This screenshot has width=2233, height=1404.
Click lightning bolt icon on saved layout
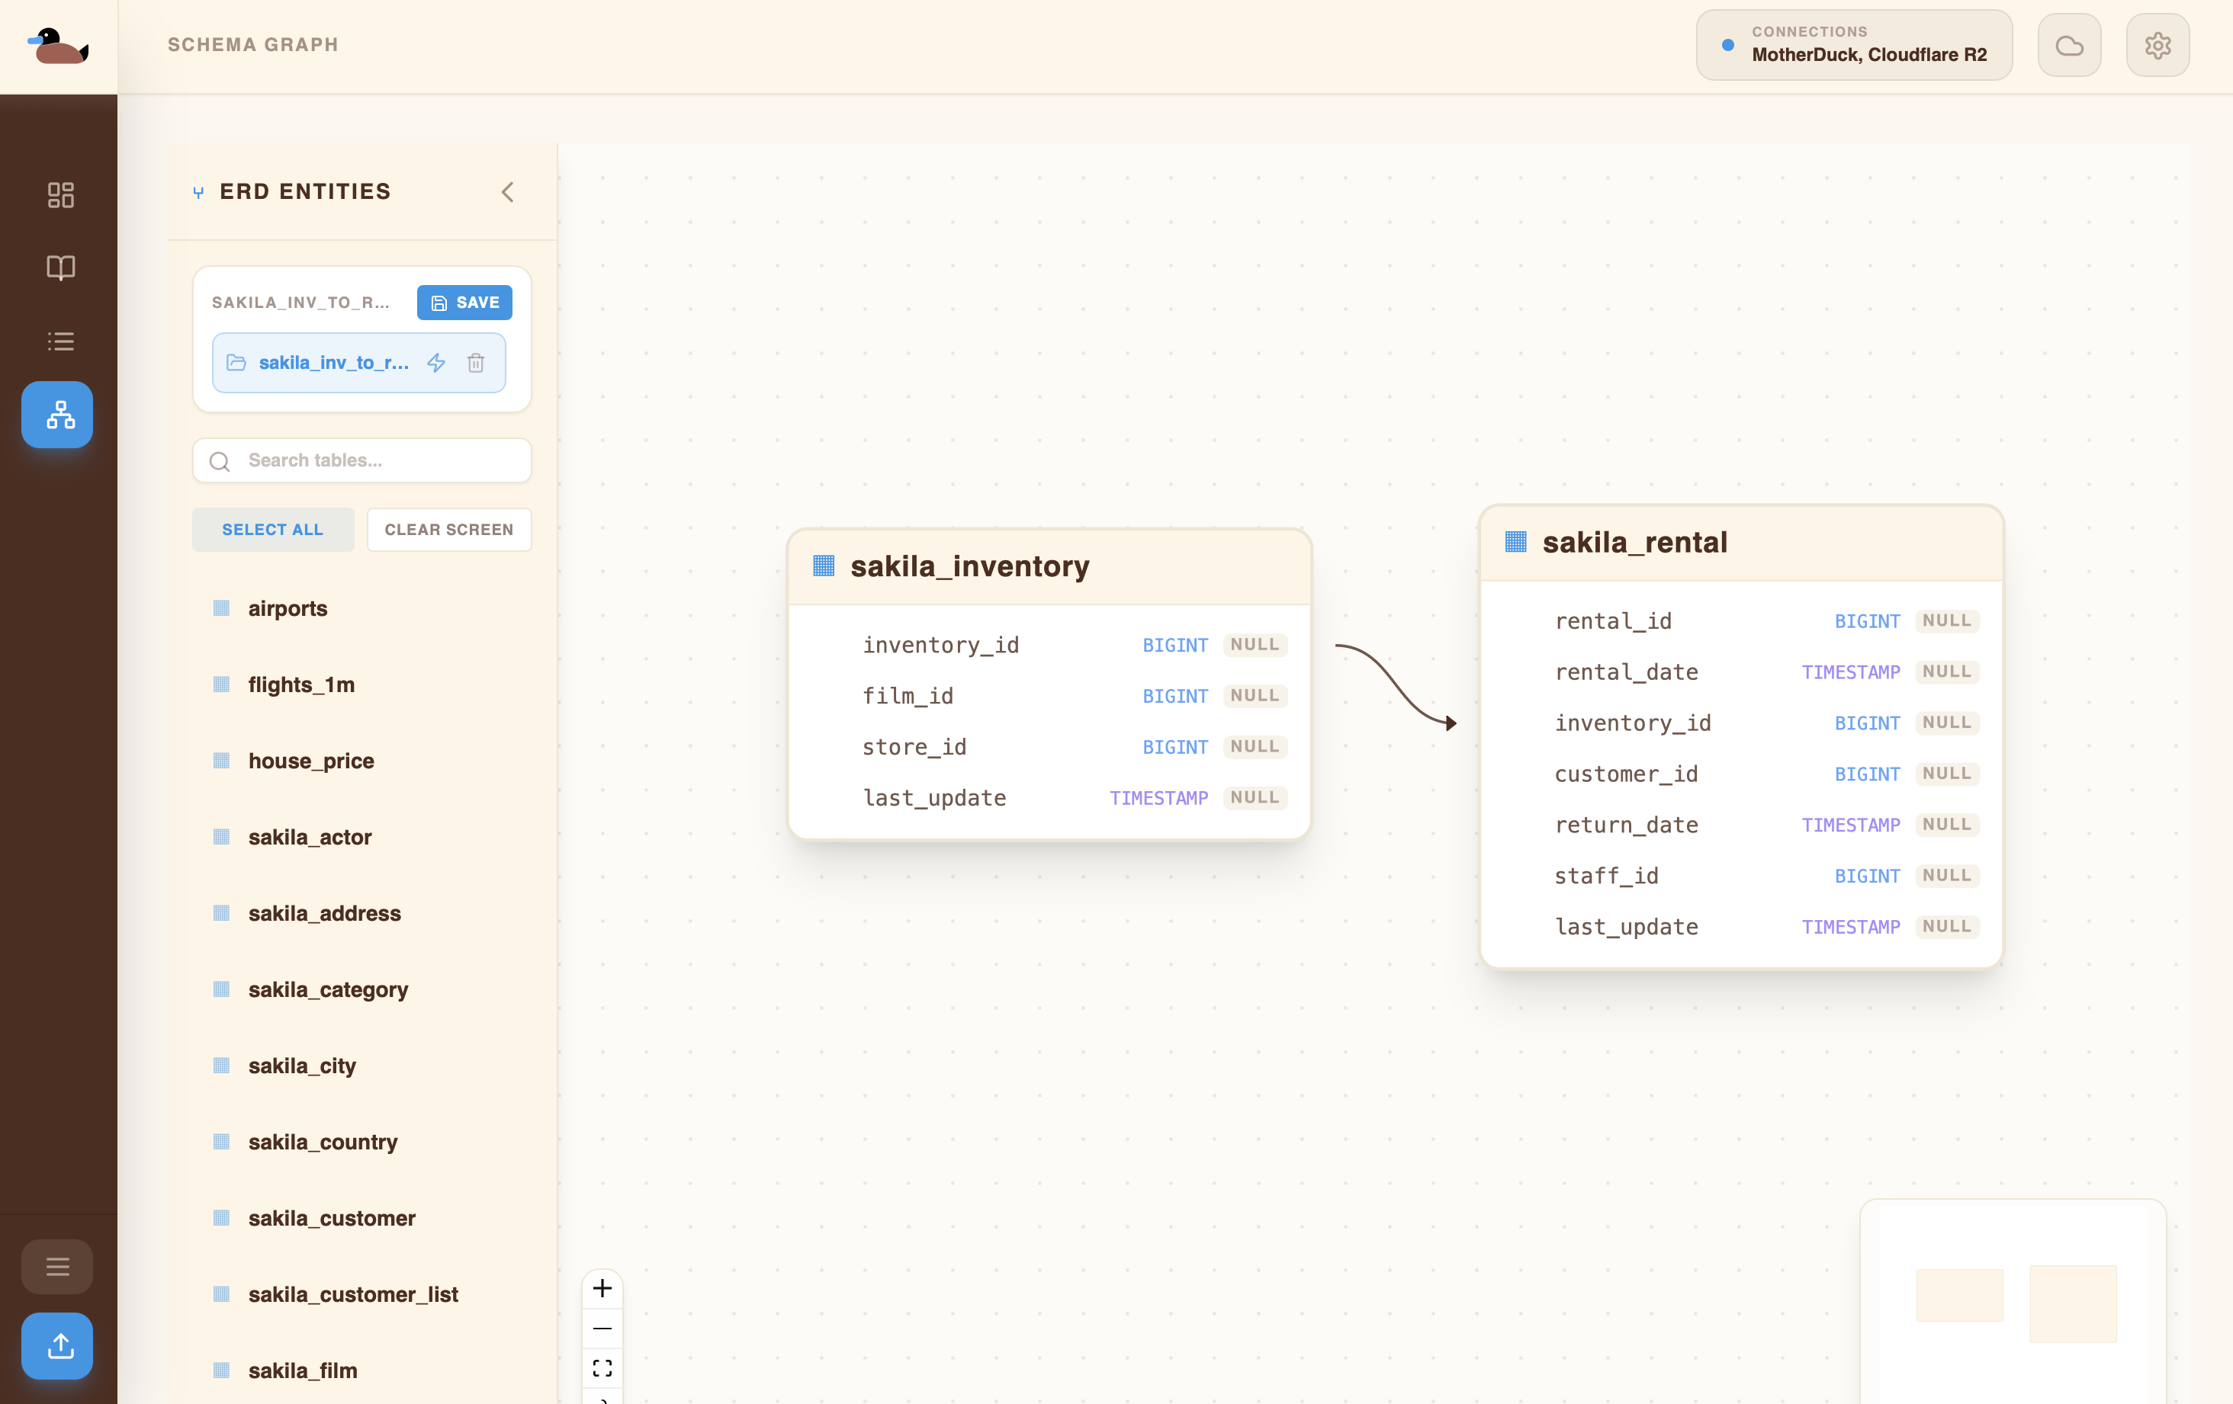tap(435, 362)
